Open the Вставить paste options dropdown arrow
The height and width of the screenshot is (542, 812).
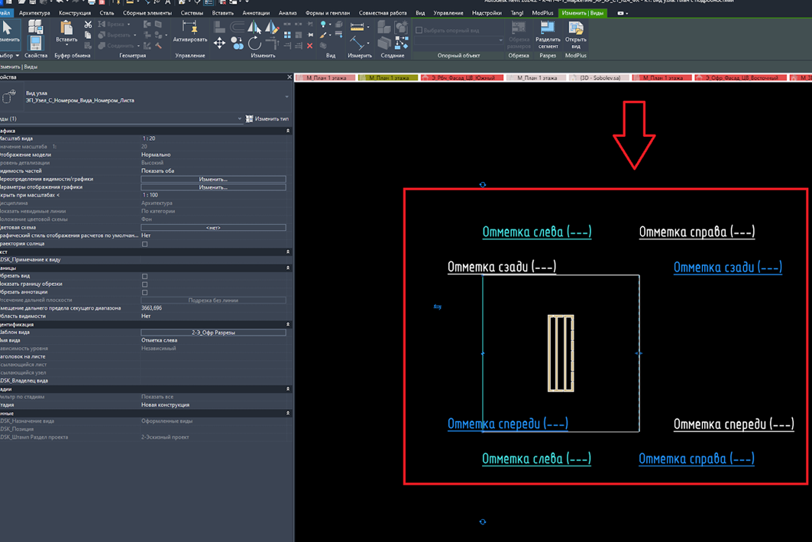coord(66,44)
